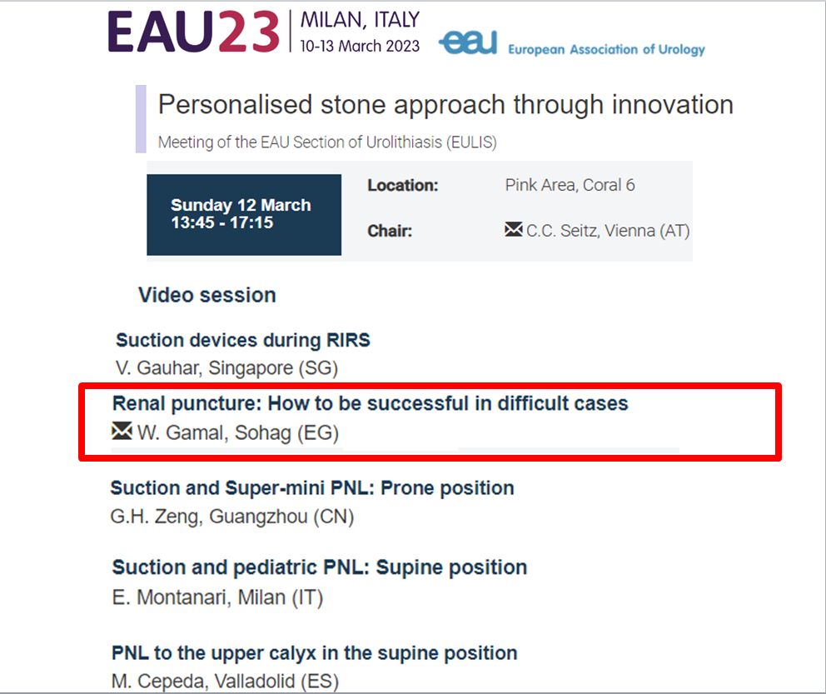Click speaker V. Gauhar, Singapore
826x694 pixels.
[225, 367]
